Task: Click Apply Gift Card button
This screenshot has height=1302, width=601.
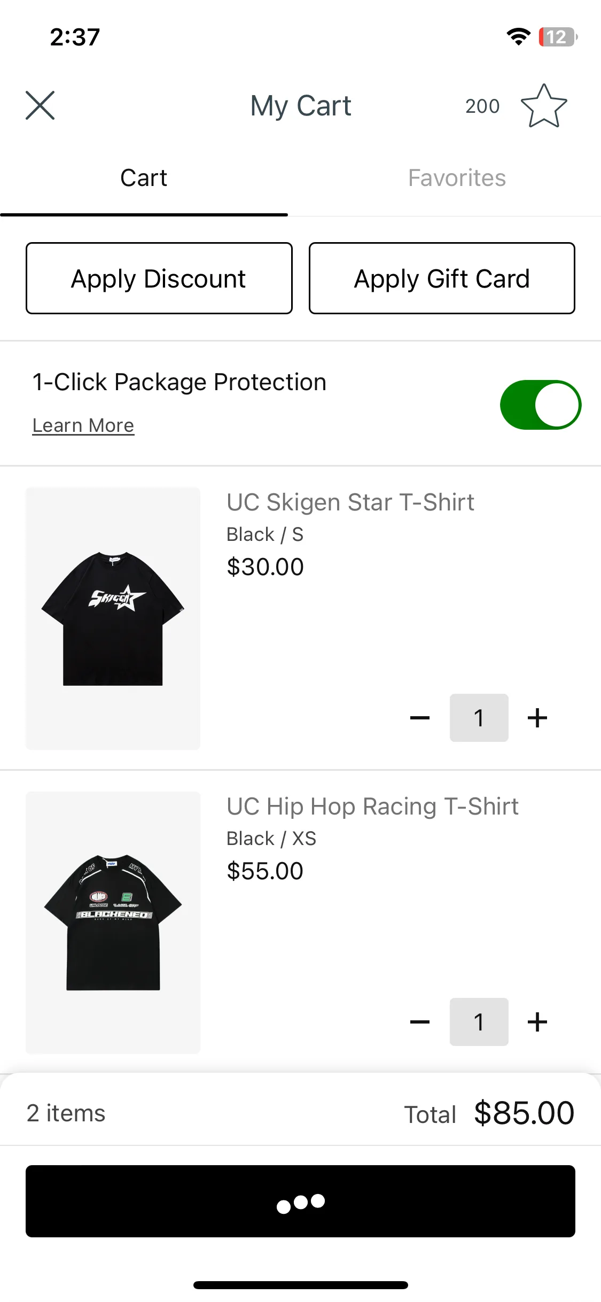Action: 442,278
